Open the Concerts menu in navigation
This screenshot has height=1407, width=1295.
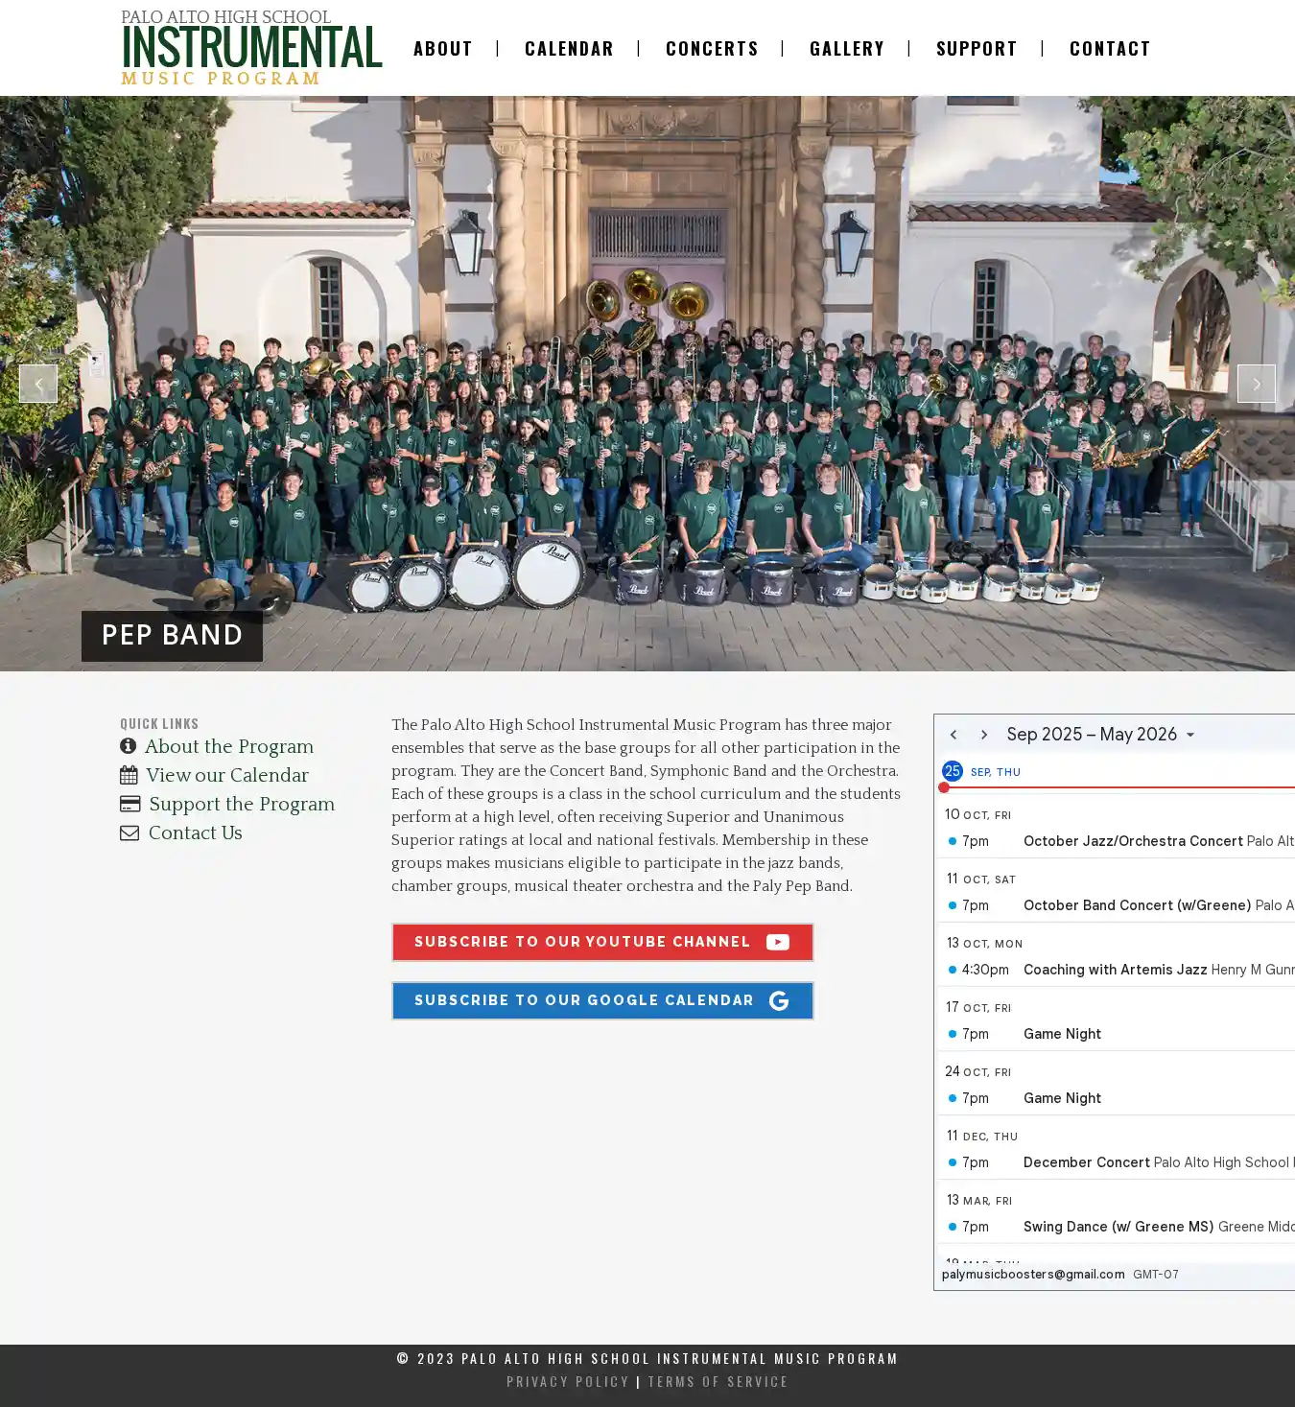click(712, 49)
